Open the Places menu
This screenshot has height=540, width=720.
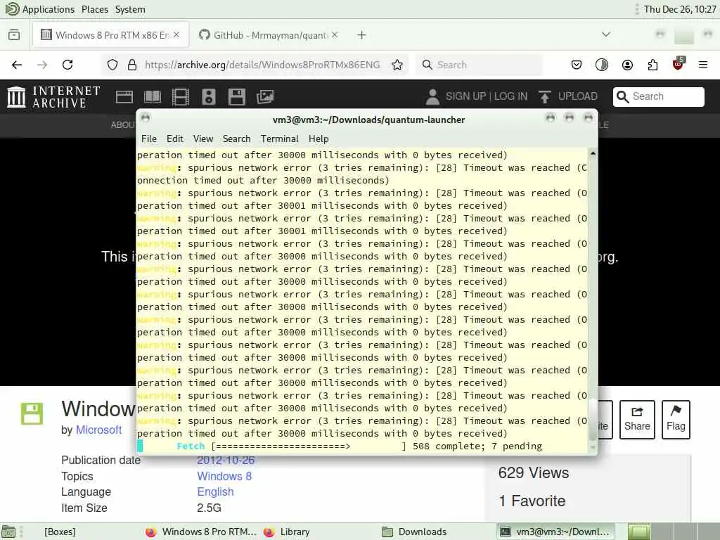(95, 9)
